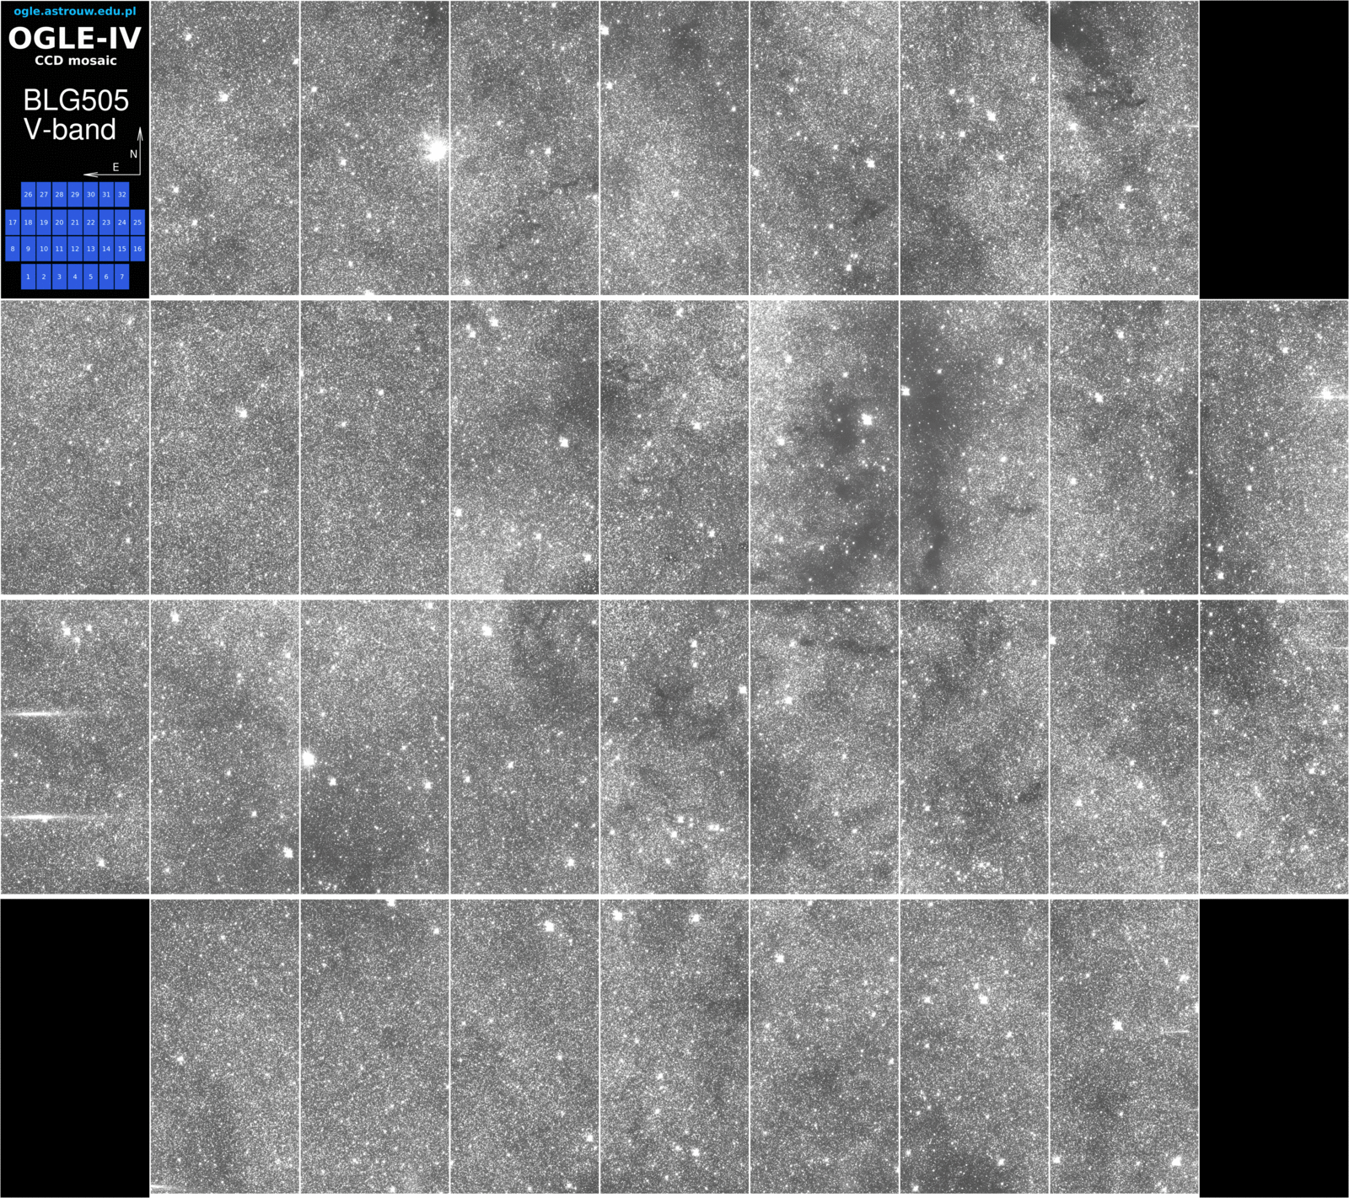Viewport: 1349px width, 1198px height.
Task: Click the blue map square marked 2
Action: click(x=44, y=277)
